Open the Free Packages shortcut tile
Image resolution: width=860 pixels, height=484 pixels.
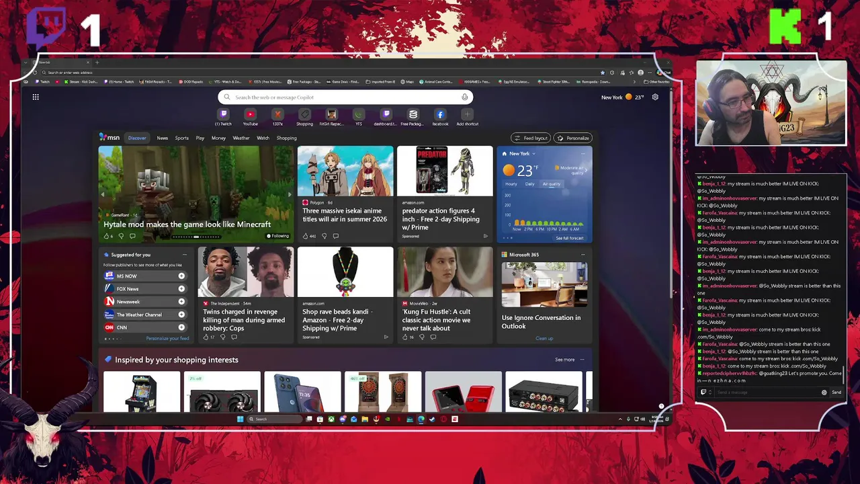point(413,117)
